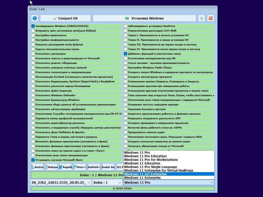Check Настройки Windows Media Player
263x197 pixels.
tap(125, 68)
